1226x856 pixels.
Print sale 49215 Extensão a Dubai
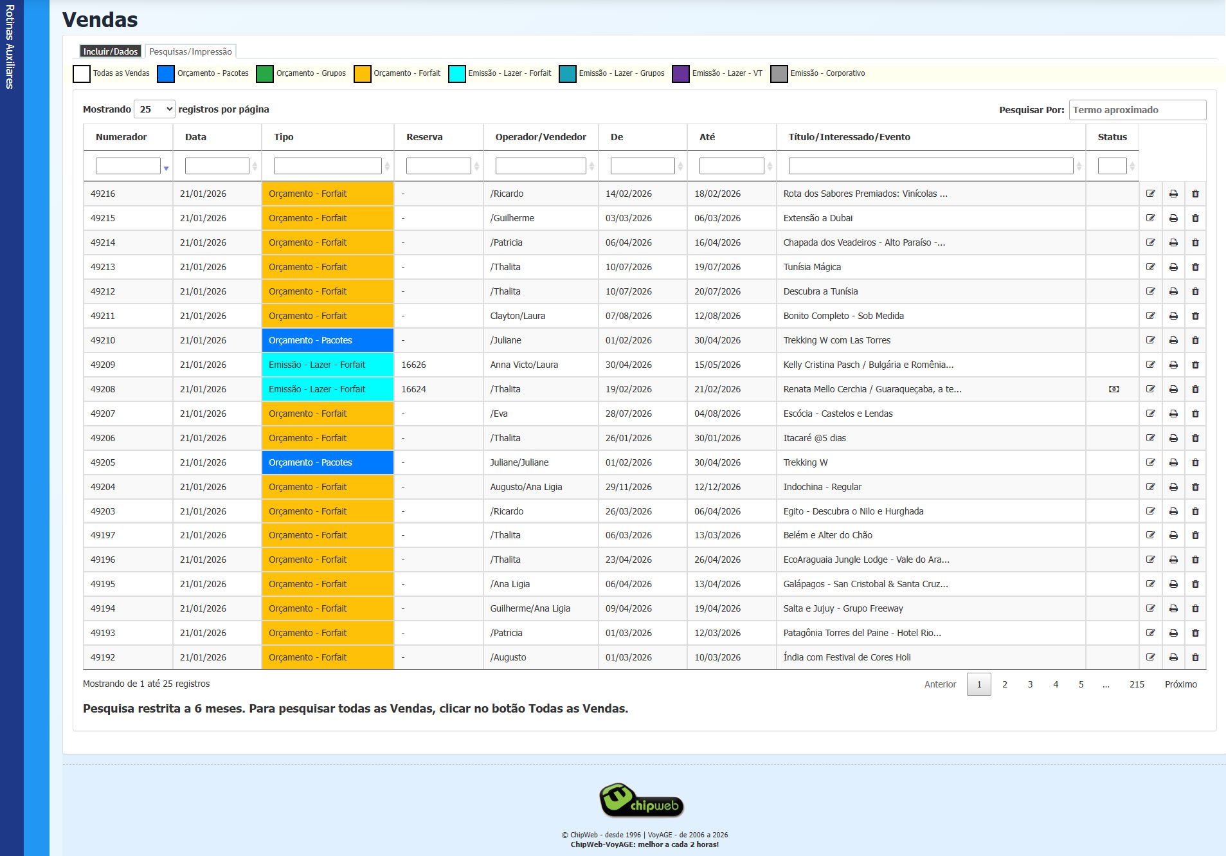[1173, 218]
